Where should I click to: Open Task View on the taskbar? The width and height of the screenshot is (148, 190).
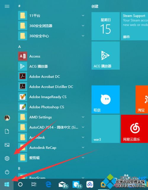(x=34, y=184)
